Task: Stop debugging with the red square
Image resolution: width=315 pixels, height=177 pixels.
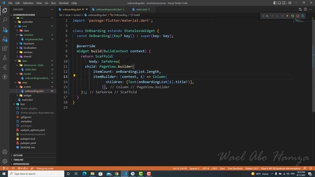Action: [298, 16]
